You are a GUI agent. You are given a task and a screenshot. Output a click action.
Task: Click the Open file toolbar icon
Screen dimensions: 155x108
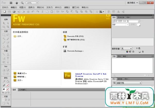[14, 12]
